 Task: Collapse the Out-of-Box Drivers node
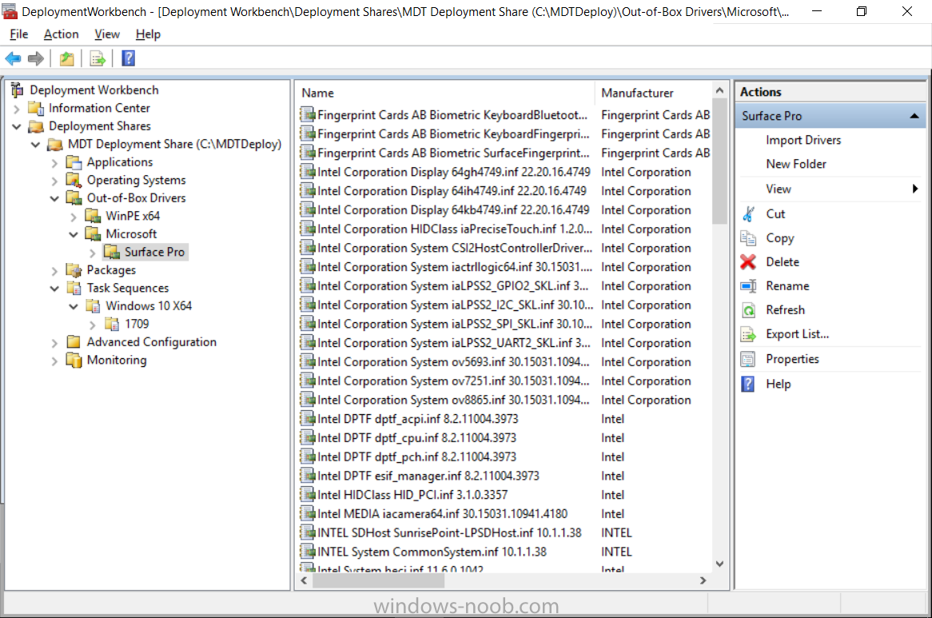[54, 198]
